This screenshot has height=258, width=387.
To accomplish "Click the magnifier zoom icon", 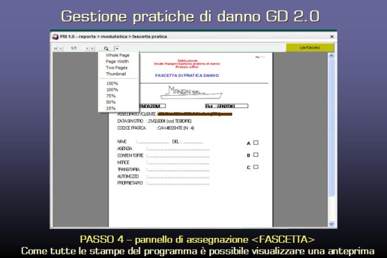I will coord(106,48).
